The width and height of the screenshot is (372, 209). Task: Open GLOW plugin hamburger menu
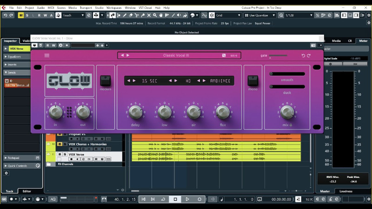pyautogui.click(x=47, y=55)
